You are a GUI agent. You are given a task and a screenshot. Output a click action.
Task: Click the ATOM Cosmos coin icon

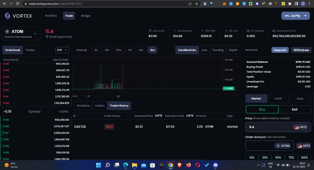(x=7, y=31)
